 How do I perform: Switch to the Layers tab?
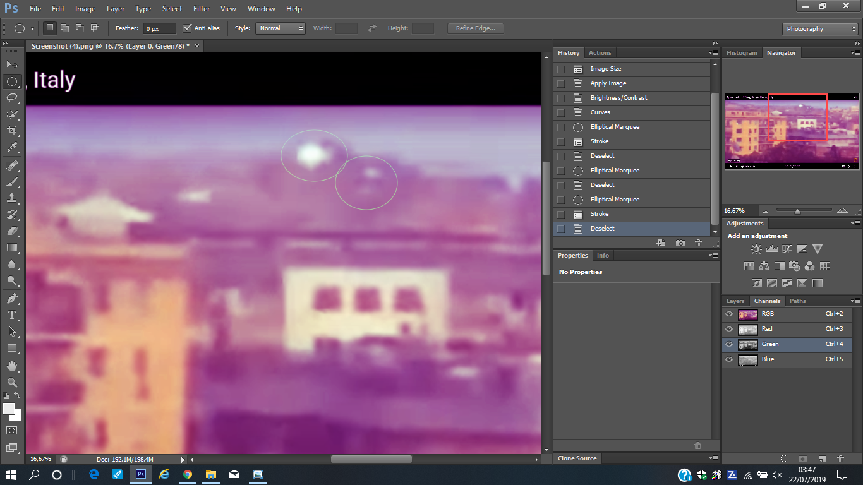[735, 301]
